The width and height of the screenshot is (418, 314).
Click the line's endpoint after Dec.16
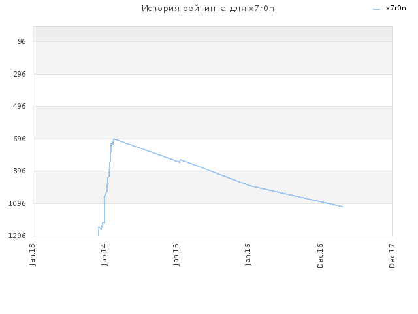tap(342, 207)
